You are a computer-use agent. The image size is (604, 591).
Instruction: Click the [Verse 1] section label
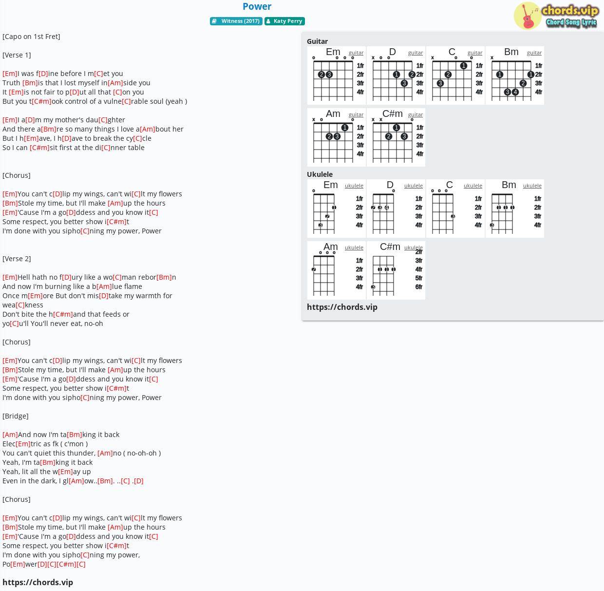(17, 55)
